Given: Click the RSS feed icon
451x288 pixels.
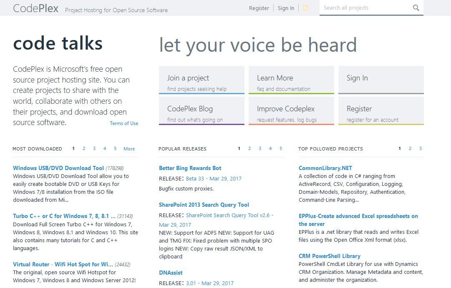Looking at the screenshot, I should click(x=305, y=8).
